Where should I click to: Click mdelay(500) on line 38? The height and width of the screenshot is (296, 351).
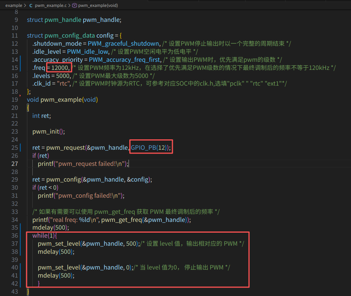[56, 251]
